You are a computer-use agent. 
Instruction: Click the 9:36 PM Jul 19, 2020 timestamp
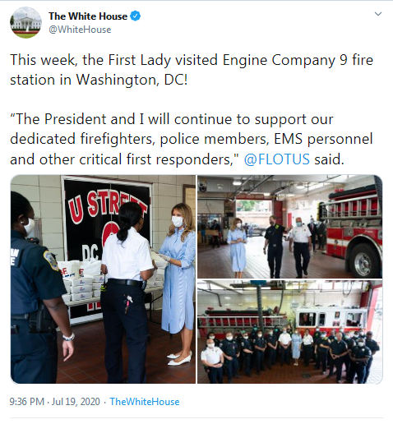click(x=55, y=402)
